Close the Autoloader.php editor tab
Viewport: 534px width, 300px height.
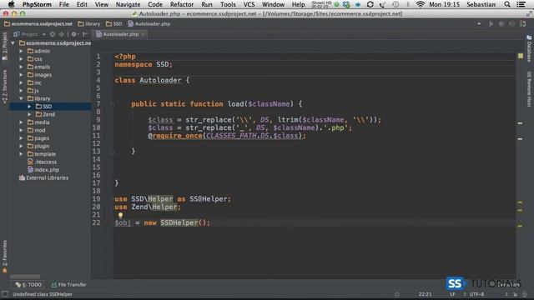143,34
